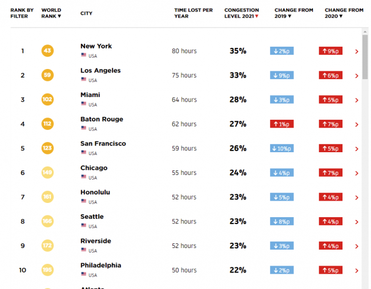Screen dimensions: 371x289
Task: Sort by World Rank column header
Action: point(51,13)
